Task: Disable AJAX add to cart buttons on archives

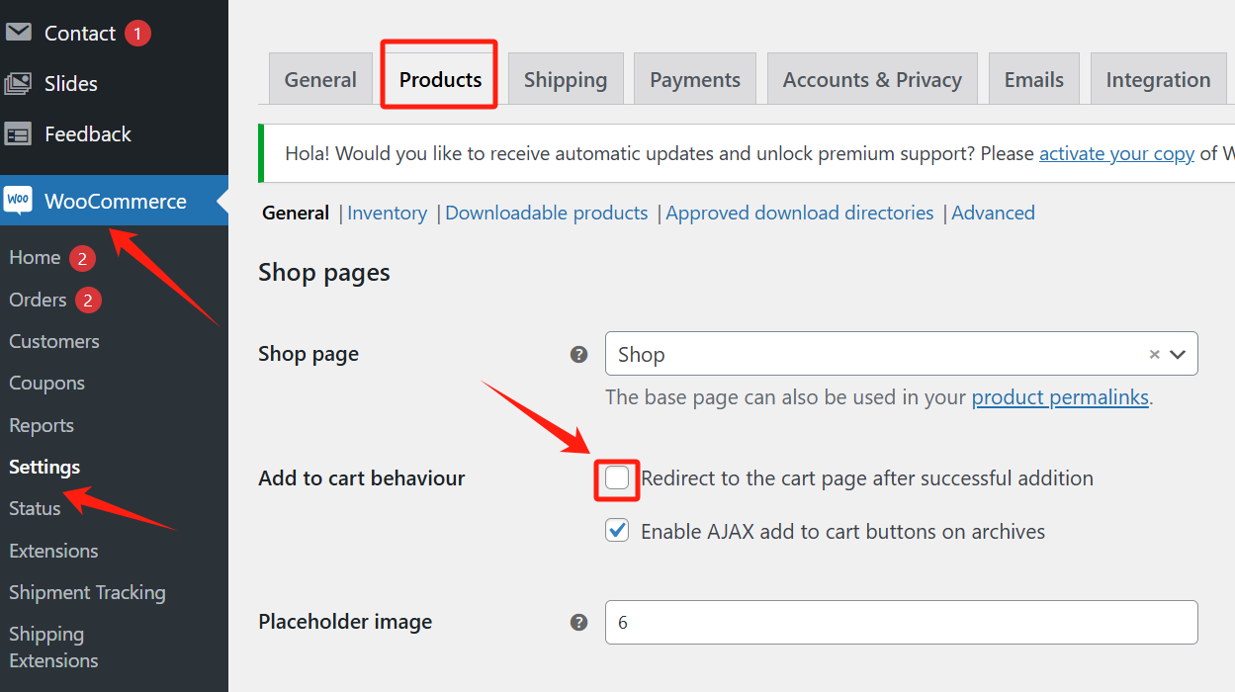Action: [616, 530]
